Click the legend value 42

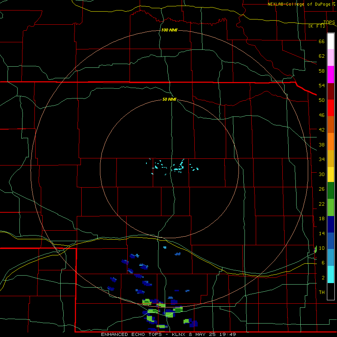322,130
